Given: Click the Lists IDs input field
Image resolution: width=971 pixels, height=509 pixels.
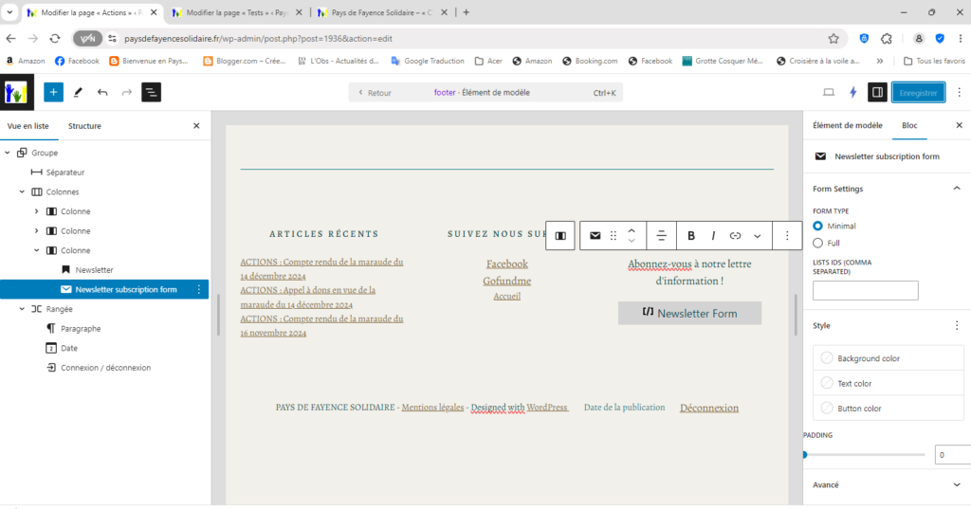Looking at the screenshot, I should pyautogui.click(x=865, y=291).
